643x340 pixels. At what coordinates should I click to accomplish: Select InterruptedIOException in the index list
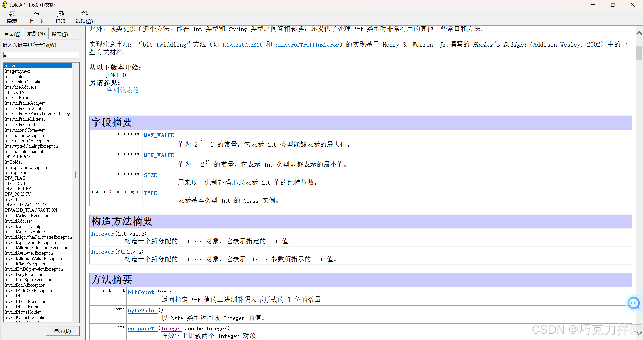pos(26,141)
